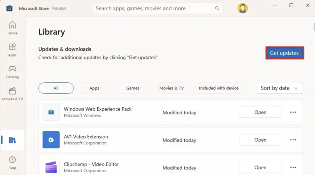Image resolution: width=315 pixels, height=175 pixels.
Task: Open Clipchamp - Video Editor
Action: click(261, 167)
